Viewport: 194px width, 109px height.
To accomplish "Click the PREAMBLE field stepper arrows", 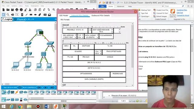I will click(90, 30).
